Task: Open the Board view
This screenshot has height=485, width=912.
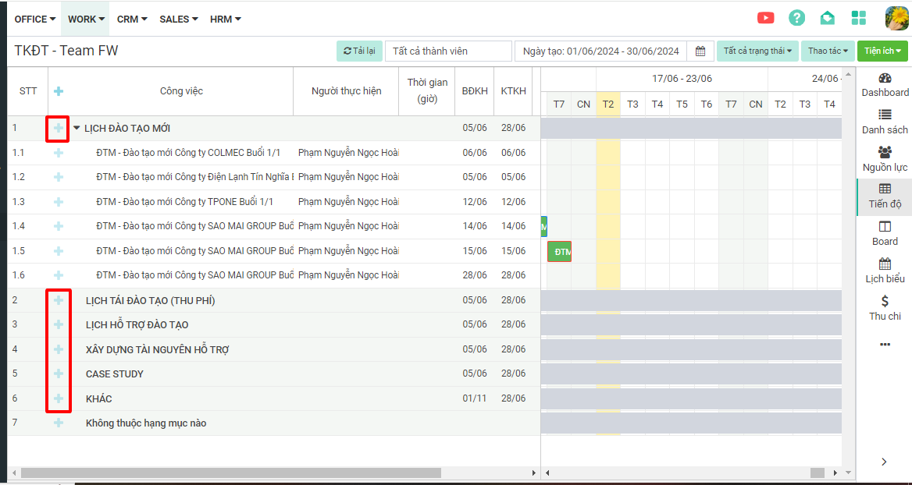Action: pos(885,233)
